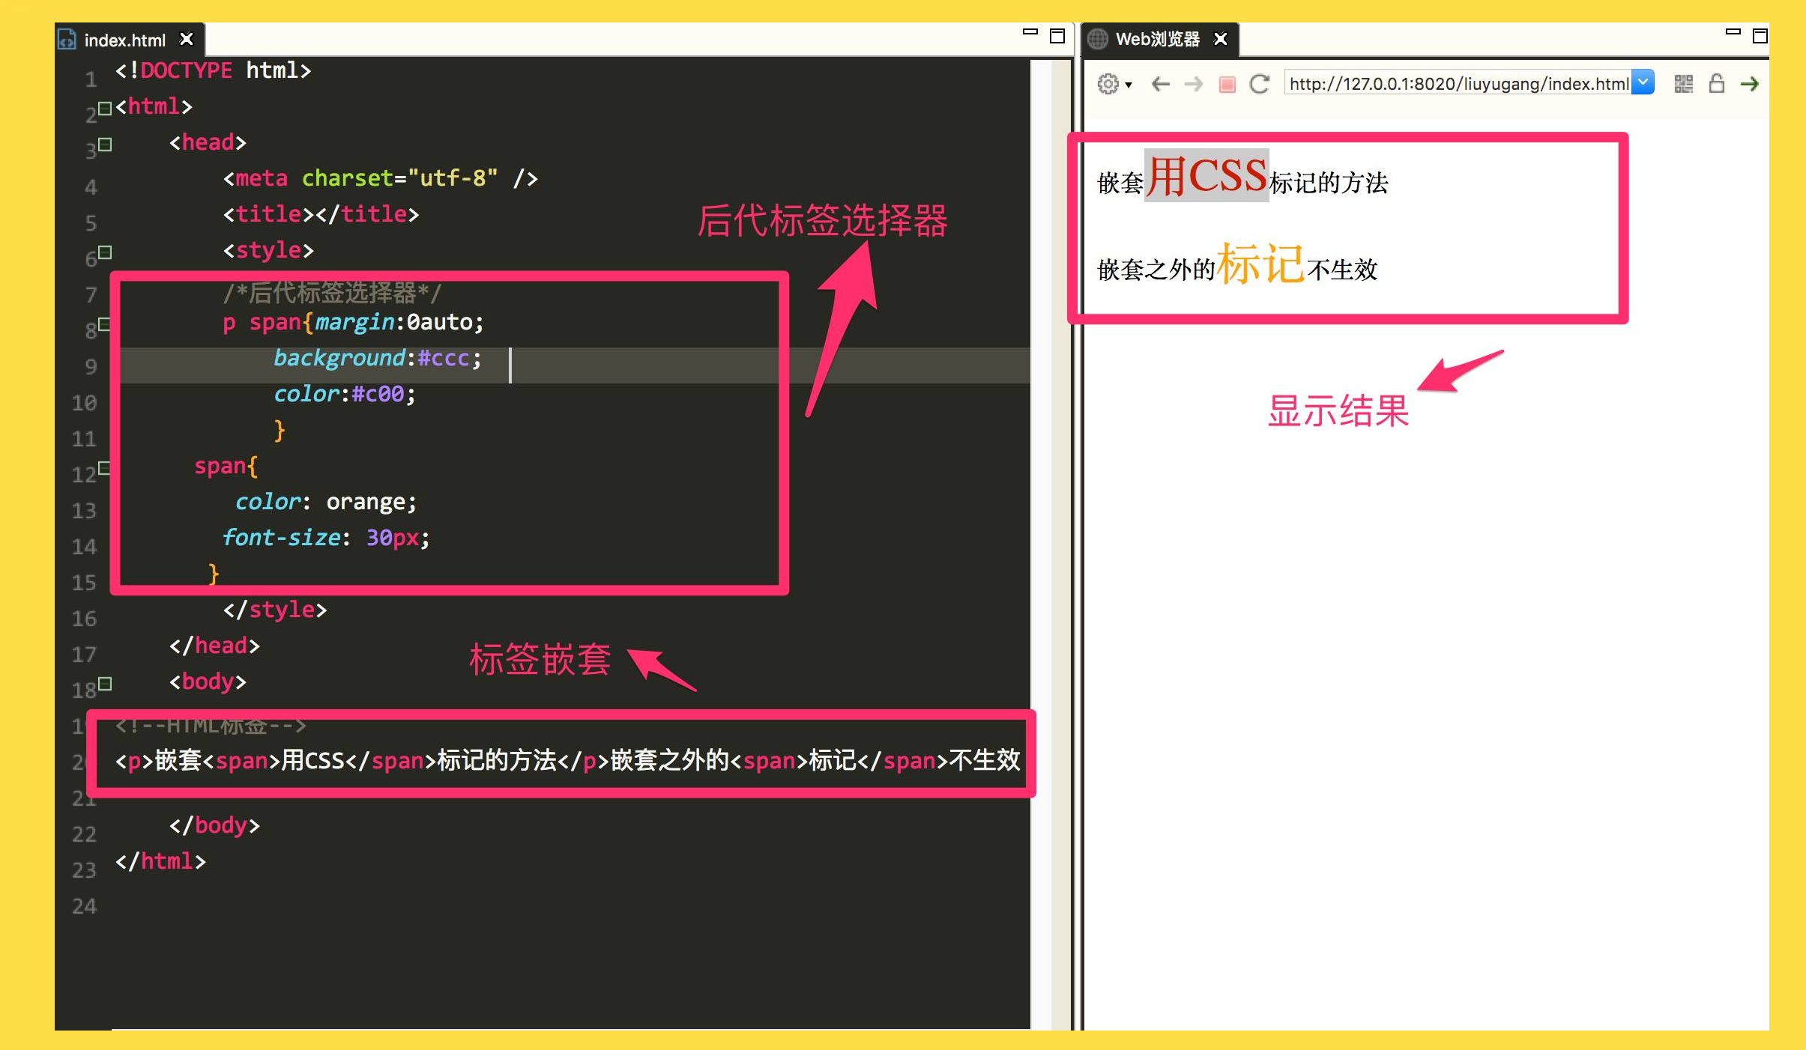
Task: Collapse the p span rule fold line 8
Action: pos(104,324)
